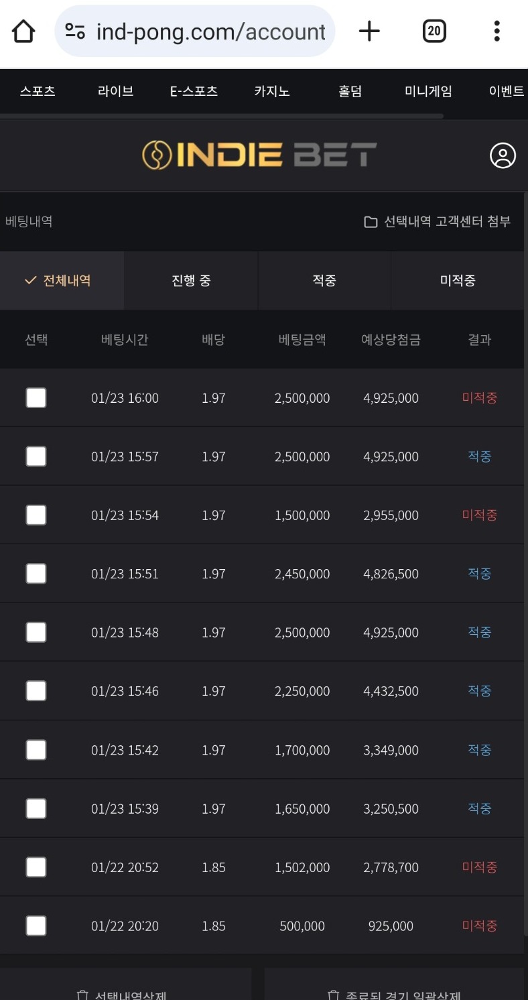Check the 01/23 15:46 bet row
The height and width of the screenshot is (1000, 528).
click(x=36, y=691)
